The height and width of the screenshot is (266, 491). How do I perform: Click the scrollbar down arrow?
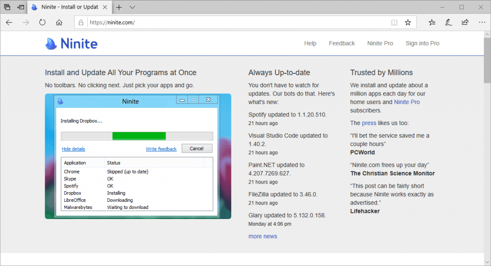tap(487, 262)
